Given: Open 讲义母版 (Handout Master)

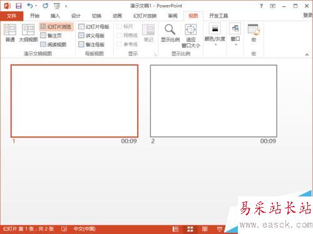Looking at the screenshot, I should [x=91, y=36].
